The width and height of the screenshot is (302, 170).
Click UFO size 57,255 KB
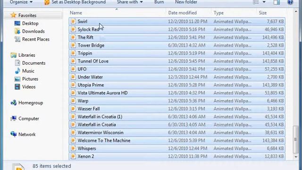click(274, 69)
